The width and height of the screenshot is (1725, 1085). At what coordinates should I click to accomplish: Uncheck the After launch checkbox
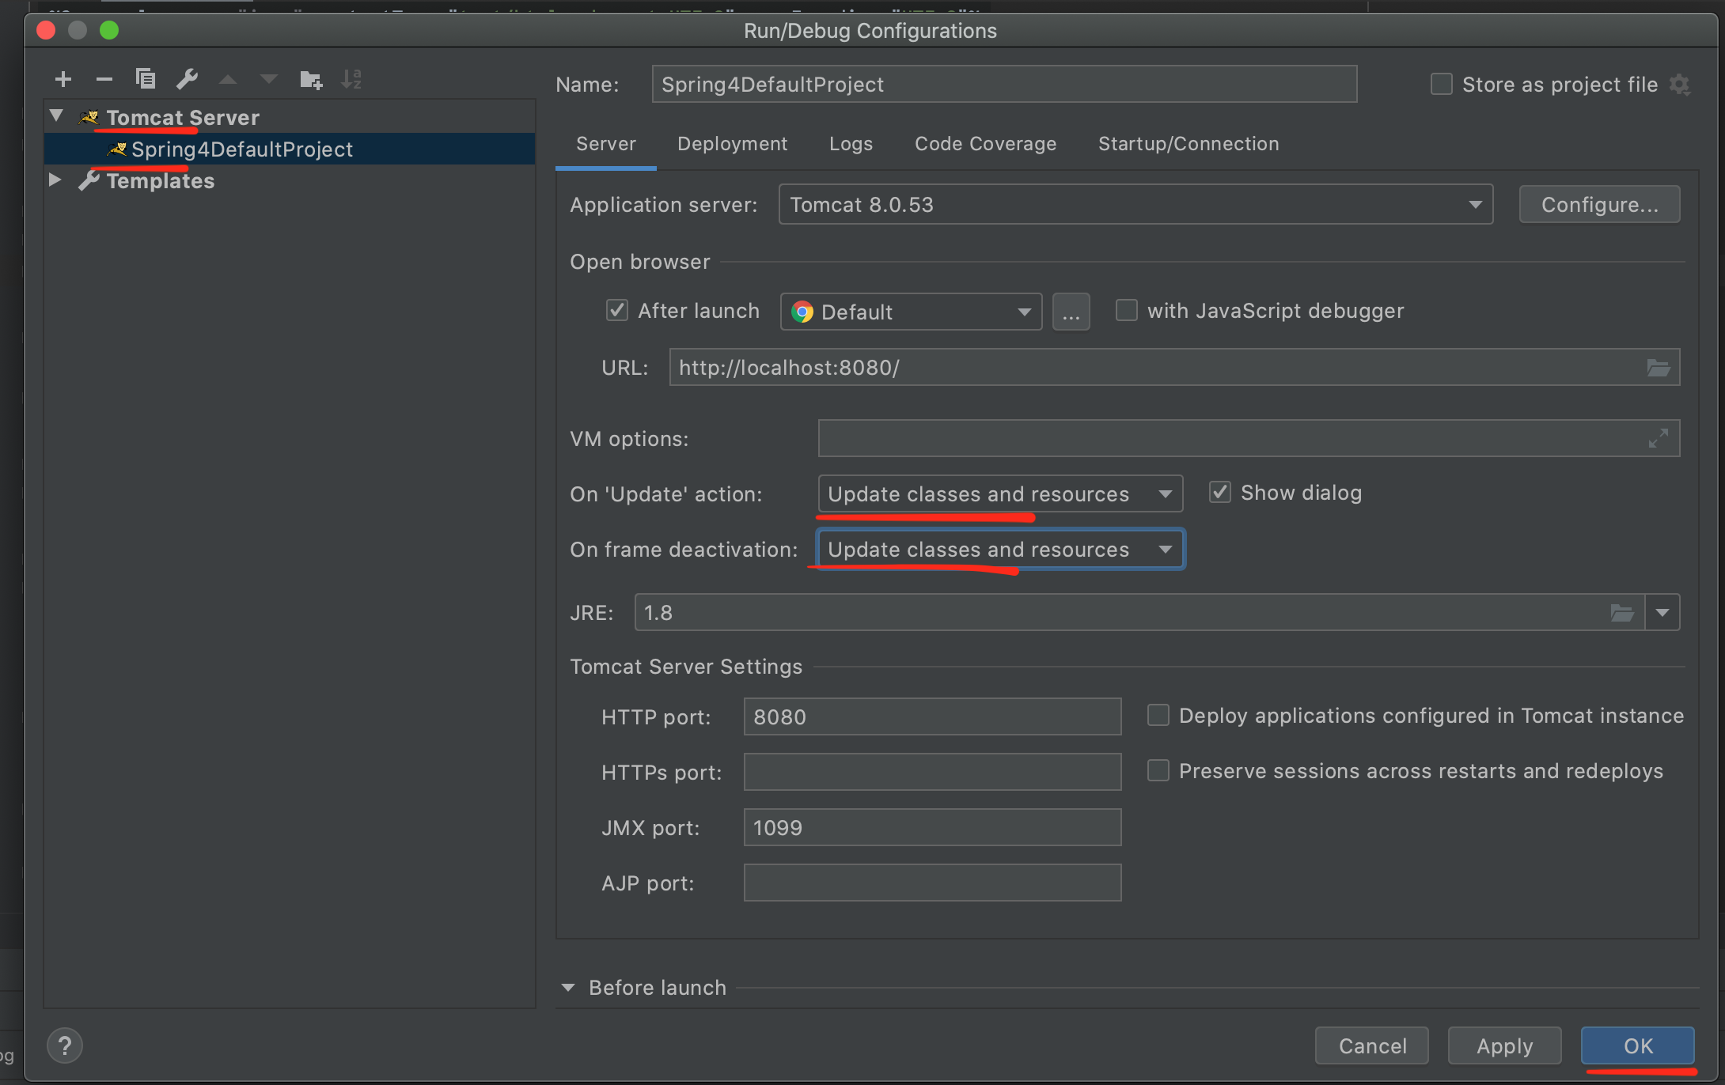coord(617,311)
